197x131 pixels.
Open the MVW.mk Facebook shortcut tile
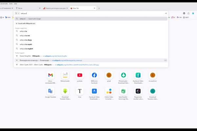pos(94,75)
